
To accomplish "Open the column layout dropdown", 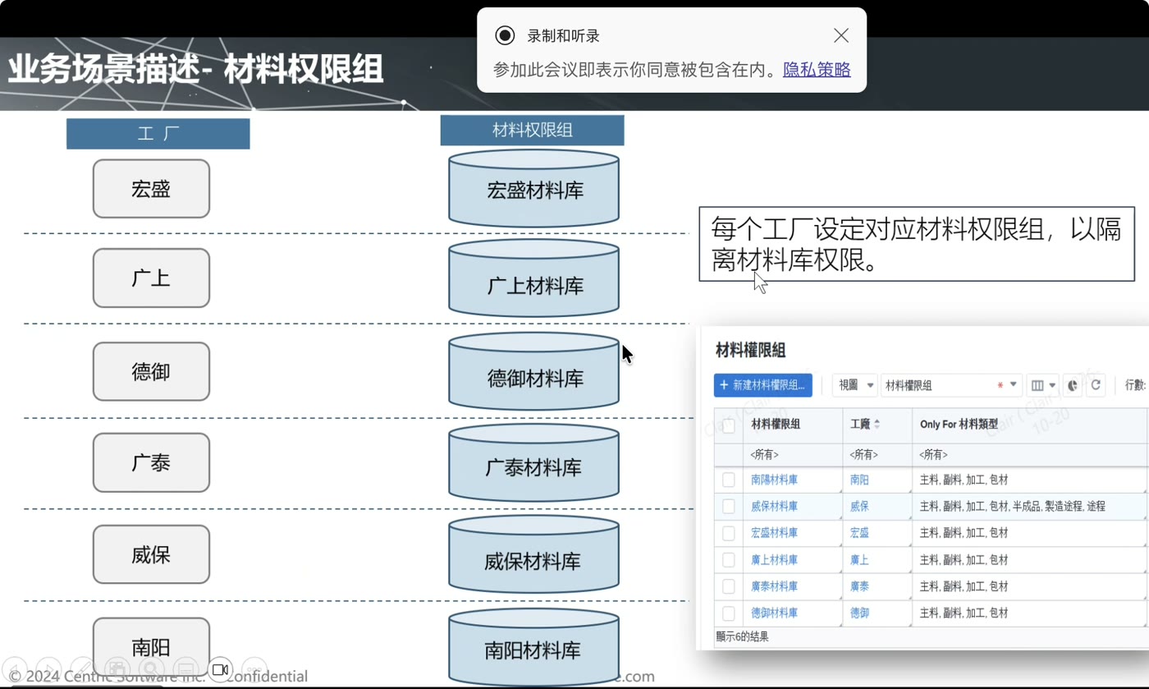I will click(1043, 385).
